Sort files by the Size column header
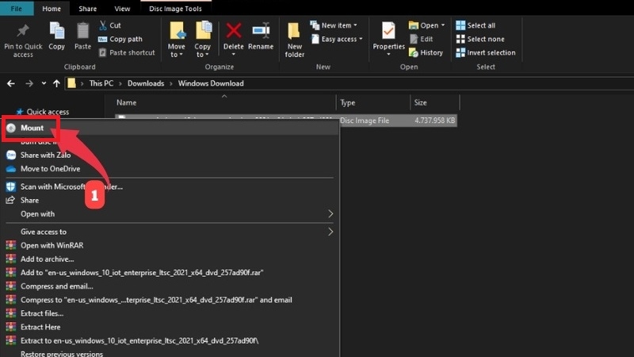Image resolution: width=634 pixels, height=357 pixels. 420,103
